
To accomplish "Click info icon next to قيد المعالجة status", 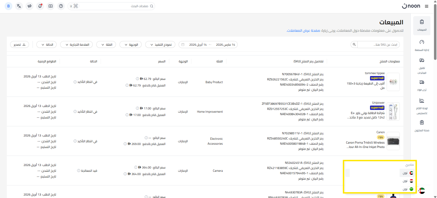I will [x=79, y=171].
